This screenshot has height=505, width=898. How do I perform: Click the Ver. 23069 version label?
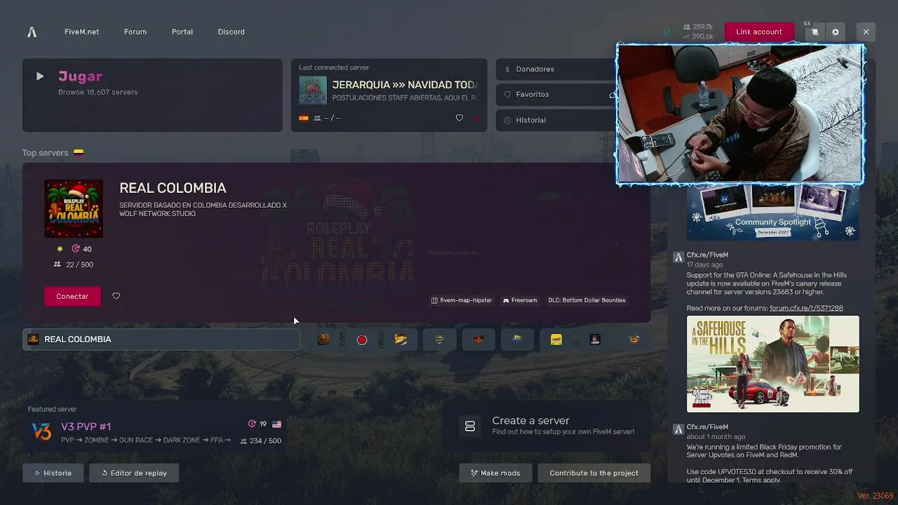point(875,496)
